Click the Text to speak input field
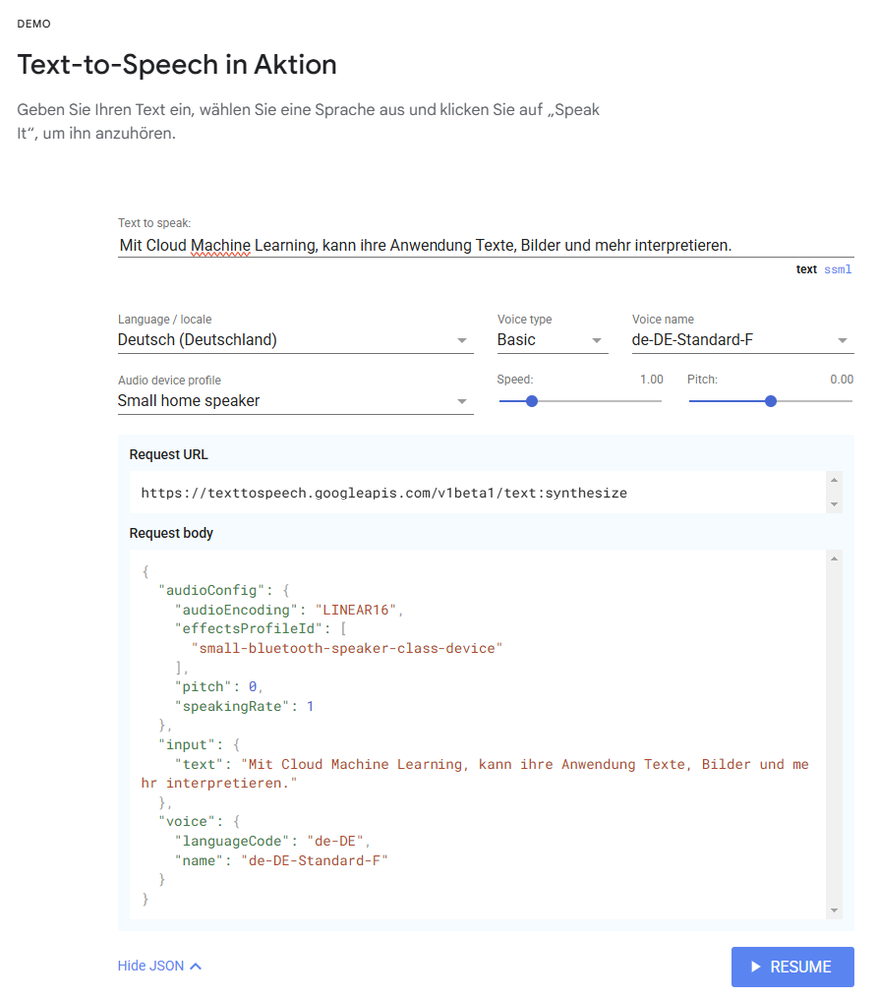Image resolution: width=877 pixels, height=998 pixels. [x=485, y=245]
